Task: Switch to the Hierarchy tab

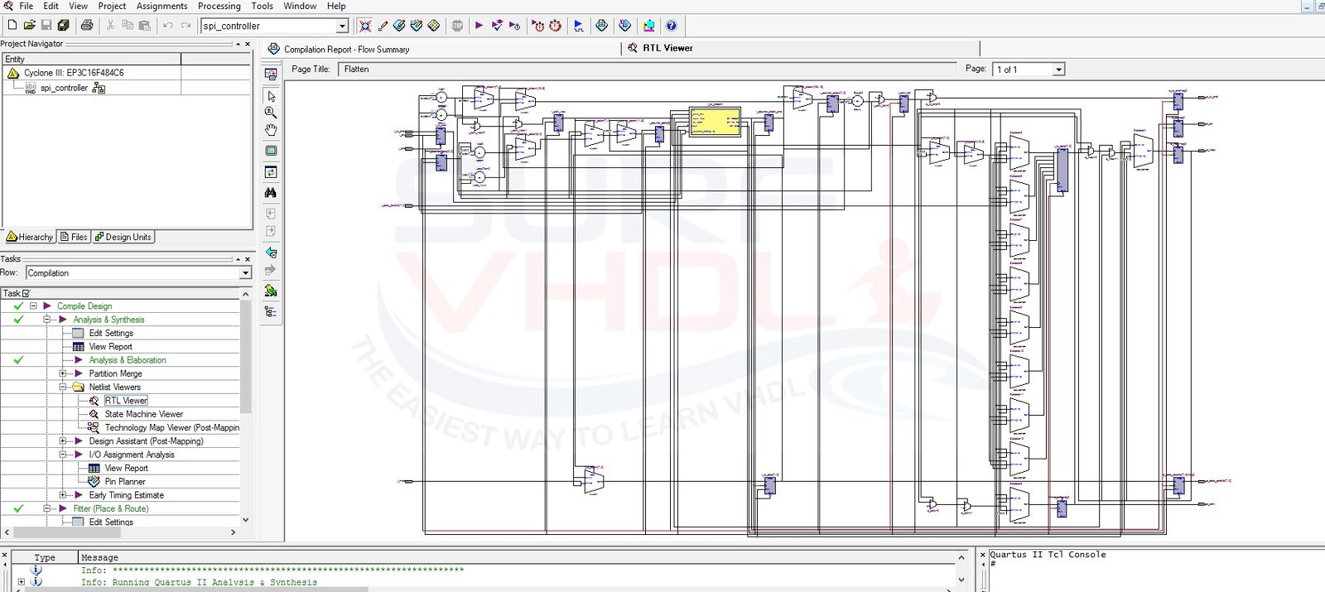Action: (30, 237)
